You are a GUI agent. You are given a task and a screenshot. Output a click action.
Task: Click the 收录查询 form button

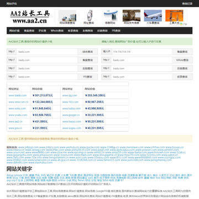[182, 77]
